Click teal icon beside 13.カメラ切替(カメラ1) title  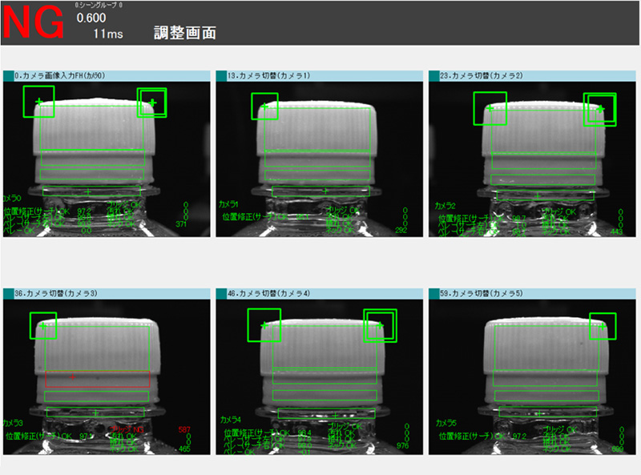coord(221,75)
